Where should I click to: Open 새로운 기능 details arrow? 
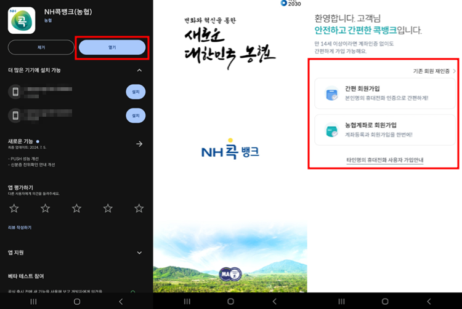[x=139, y=144]
